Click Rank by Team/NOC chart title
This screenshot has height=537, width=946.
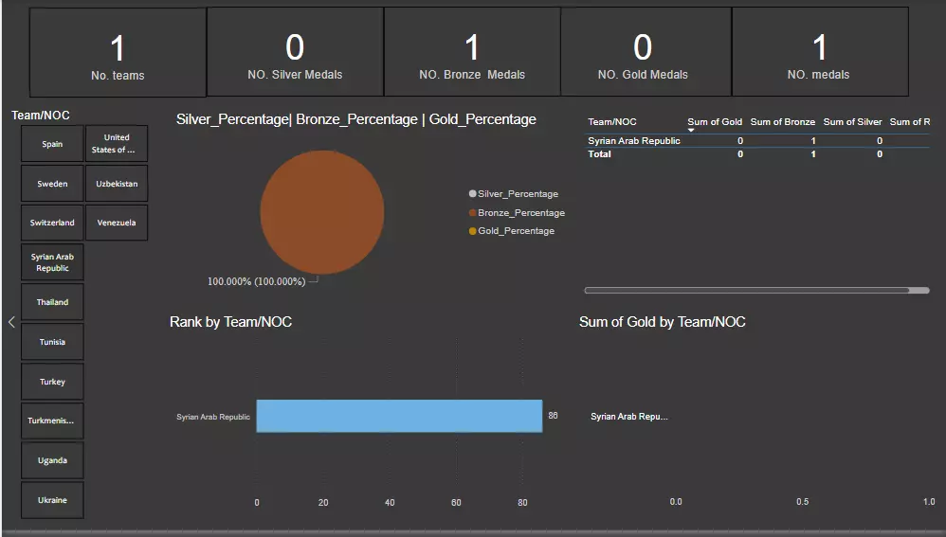coord(230,322)
